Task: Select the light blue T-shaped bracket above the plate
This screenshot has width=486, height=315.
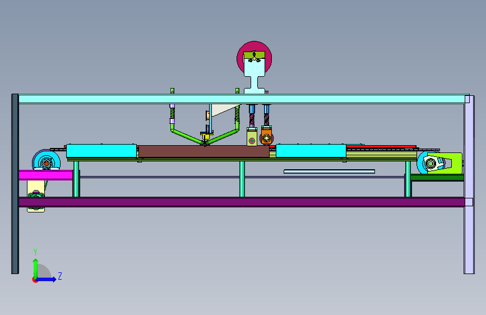Action: pyautogui.click(x=254, y=76)
